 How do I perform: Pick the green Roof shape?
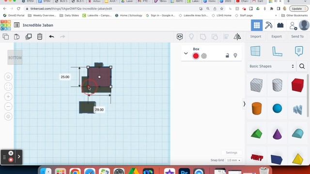(257, 133)
